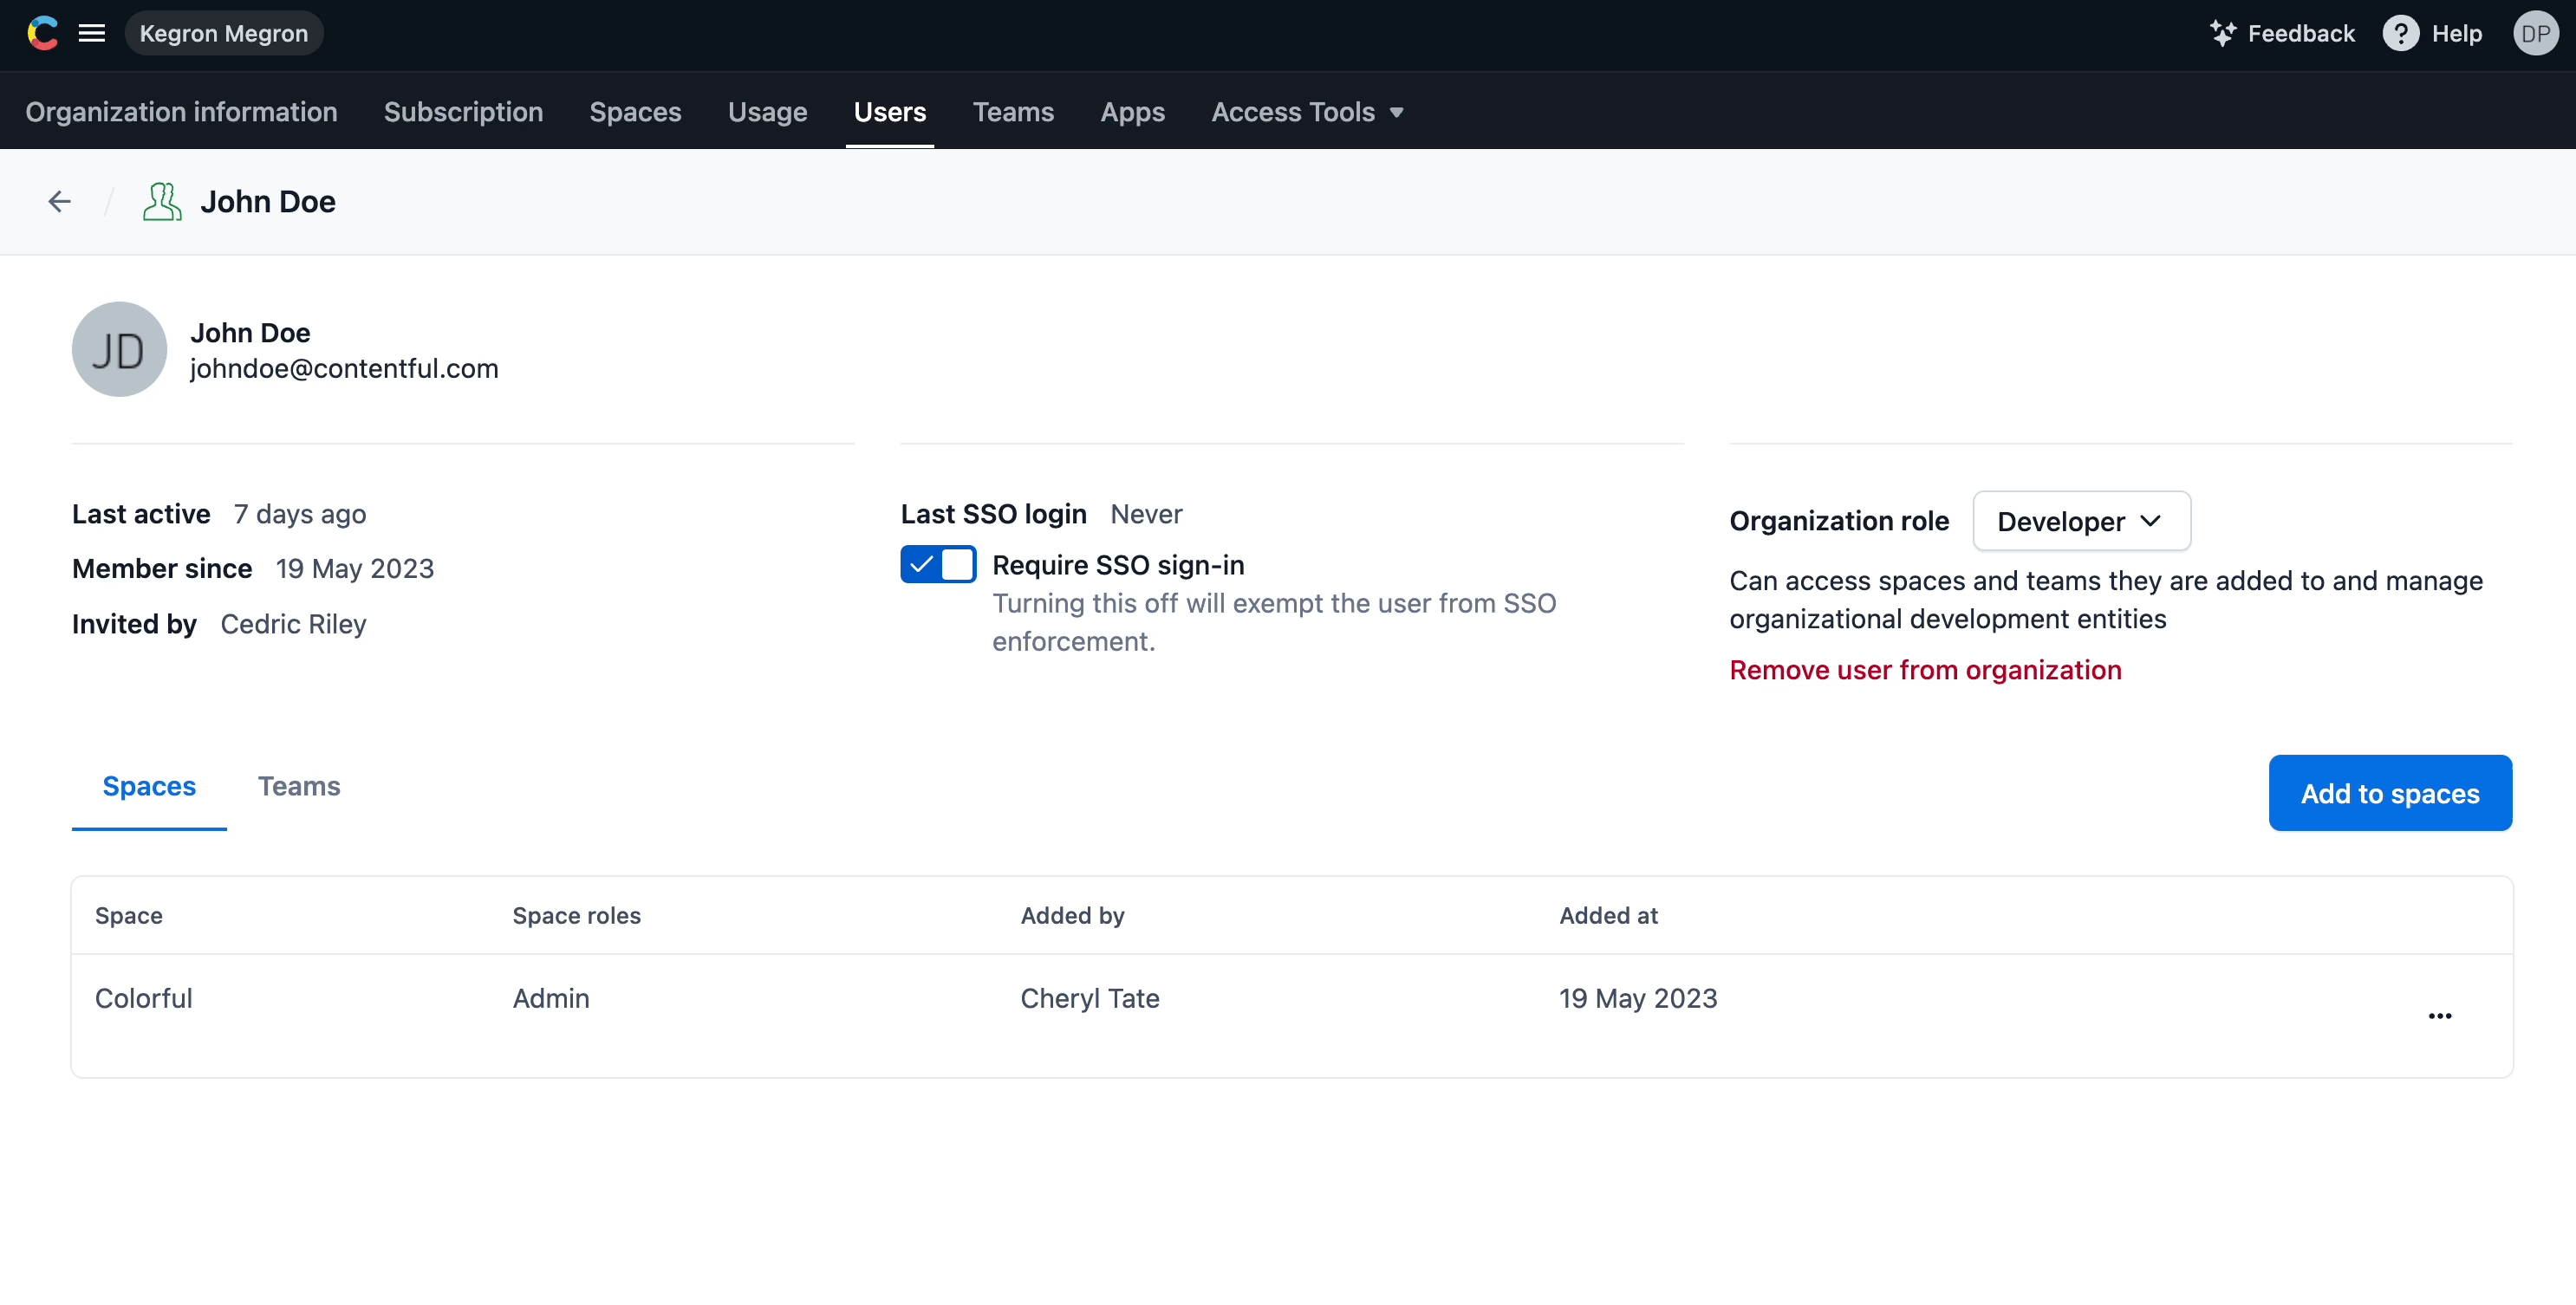
Task: Open Organization information navigation tab
Action: click(181, 112)
